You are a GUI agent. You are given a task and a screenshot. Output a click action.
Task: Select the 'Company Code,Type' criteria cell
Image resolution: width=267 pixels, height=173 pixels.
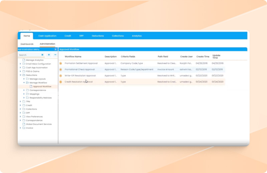click(132, 63)
